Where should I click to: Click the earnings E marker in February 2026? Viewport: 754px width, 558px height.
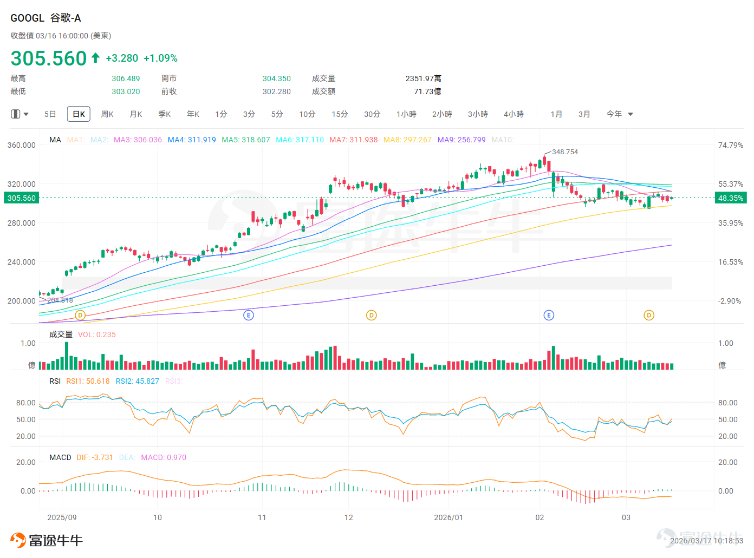coord(549,315)
